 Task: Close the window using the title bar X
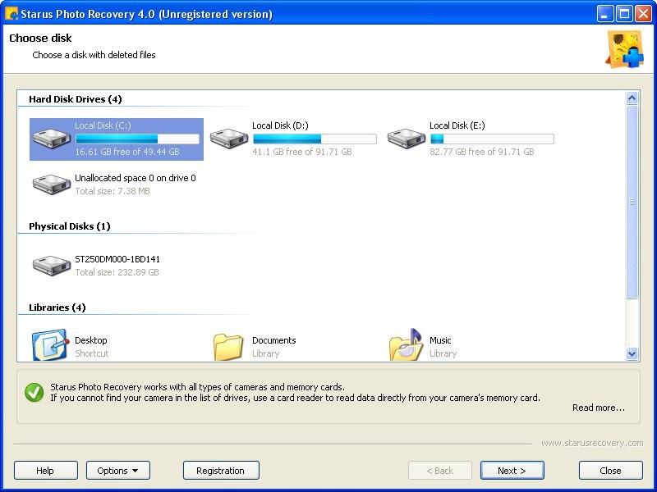[643, 14]
